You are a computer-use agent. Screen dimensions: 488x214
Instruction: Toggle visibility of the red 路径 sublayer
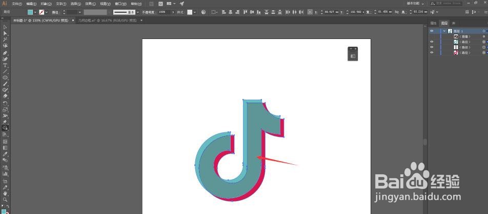click(432, 53)
